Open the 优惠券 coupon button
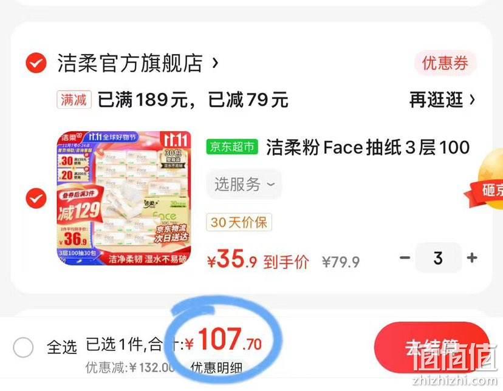Screen dimensions: 503x391 click(x=445, y=63)
